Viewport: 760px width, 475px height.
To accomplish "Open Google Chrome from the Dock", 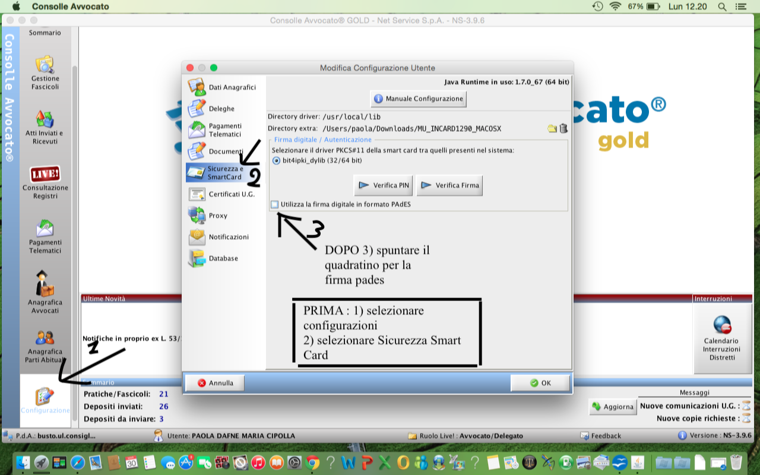I will click(x=313, y=463).
